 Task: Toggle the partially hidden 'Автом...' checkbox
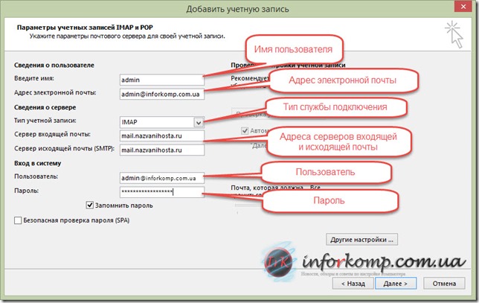point(243,131)
